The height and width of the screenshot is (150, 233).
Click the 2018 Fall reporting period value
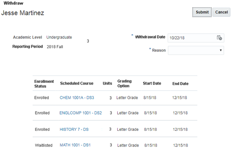(x=55, y=47)
